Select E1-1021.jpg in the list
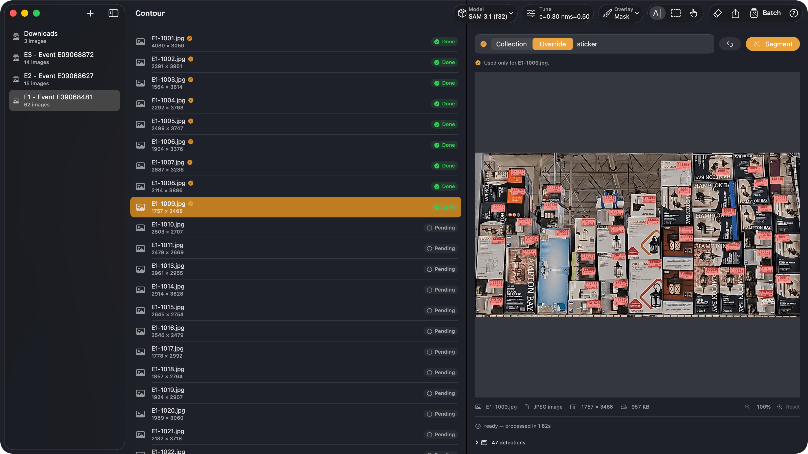Viewport: 808px width, 454px height. coord(295,435)
